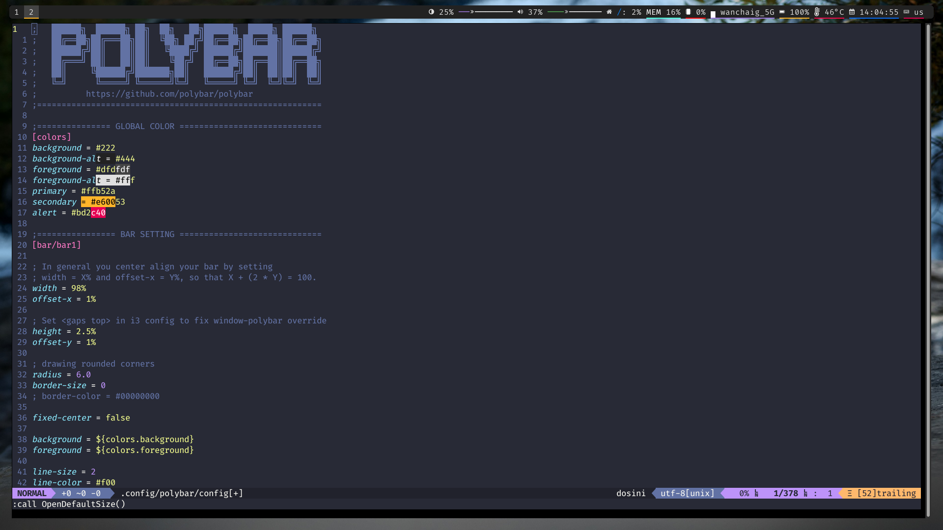Click the volume speaker icon in polybar

[521, 12]
